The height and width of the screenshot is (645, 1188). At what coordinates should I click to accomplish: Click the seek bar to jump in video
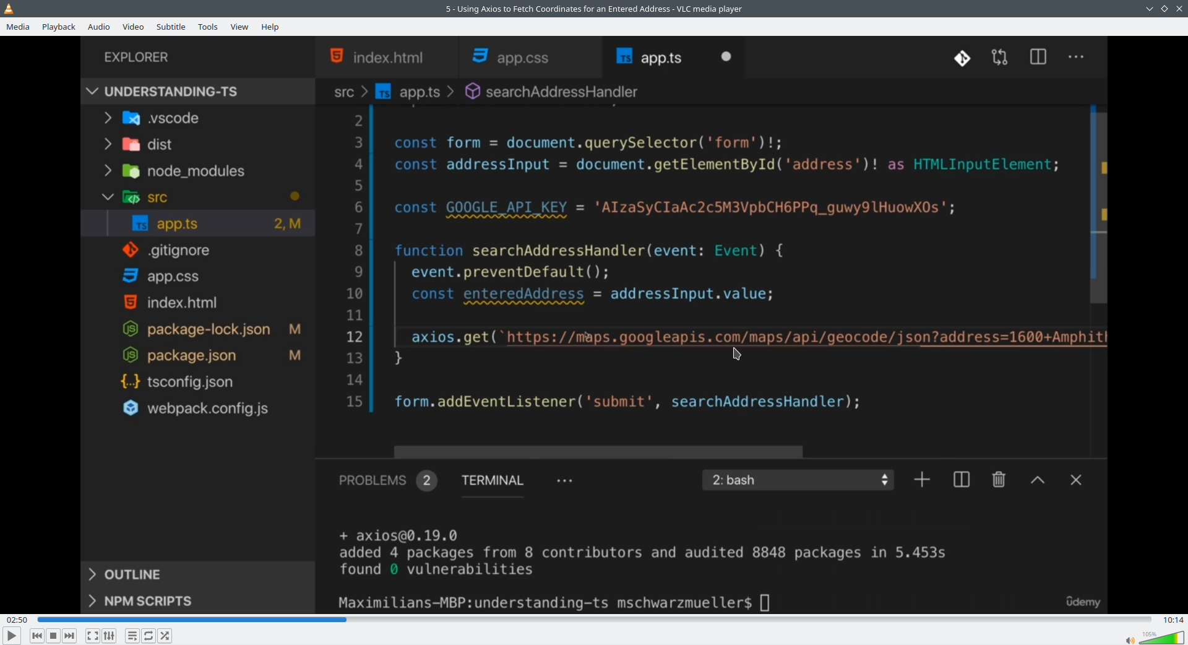click(594, 620)
